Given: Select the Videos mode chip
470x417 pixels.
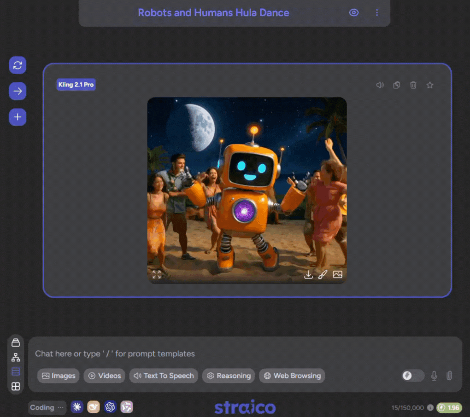Looking at the screenshot, I should click(104, 376).
